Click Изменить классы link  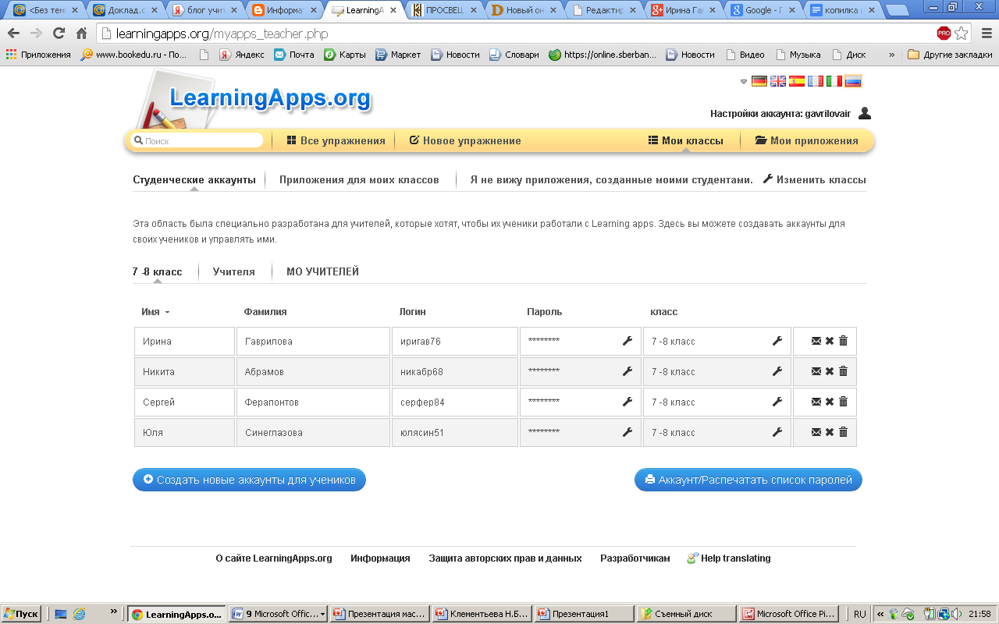click(814, 179)
